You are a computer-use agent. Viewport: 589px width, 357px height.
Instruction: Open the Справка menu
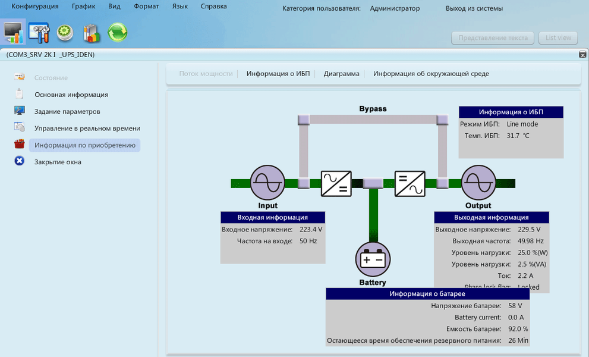213,7
